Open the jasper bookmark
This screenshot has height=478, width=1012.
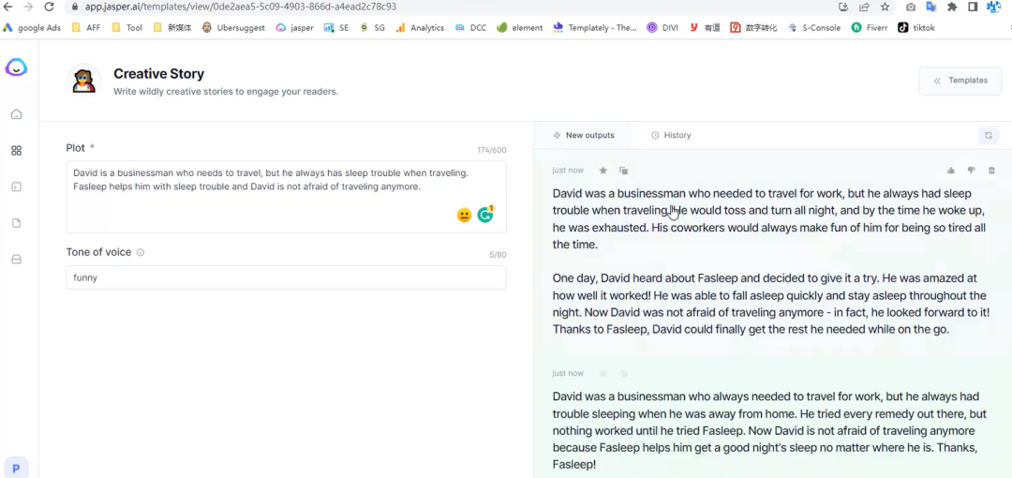tap(293, 28)
